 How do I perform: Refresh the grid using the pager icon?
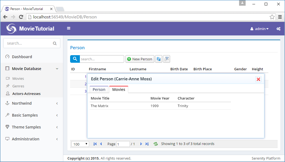[156, 144]
